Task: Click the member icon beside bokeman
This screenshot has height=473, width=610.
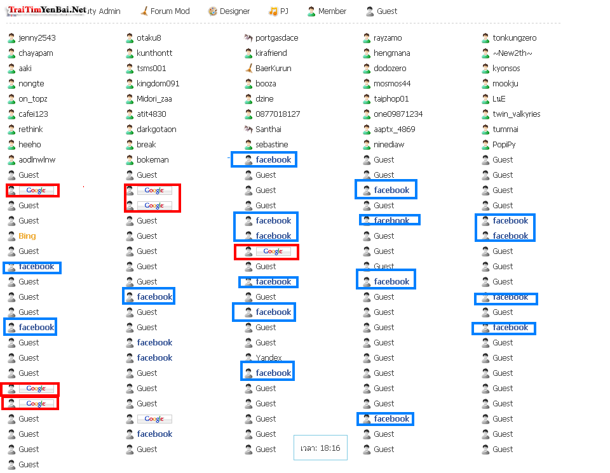Action: pyautogui.click(x=130, y=160)
